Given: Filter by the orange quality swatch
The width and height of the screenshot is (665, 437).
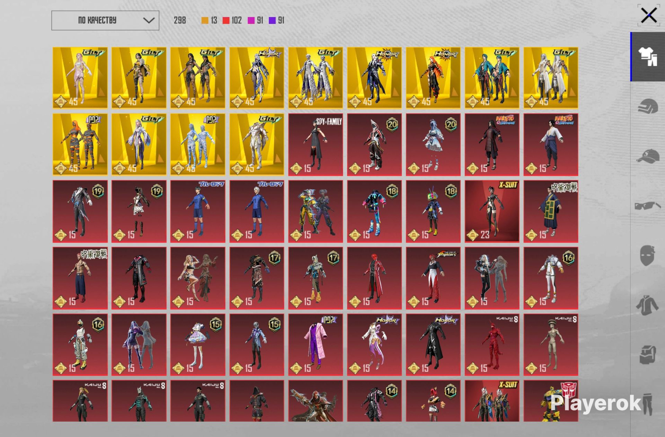Looking at the screenshot, I should tap(205, 21).
